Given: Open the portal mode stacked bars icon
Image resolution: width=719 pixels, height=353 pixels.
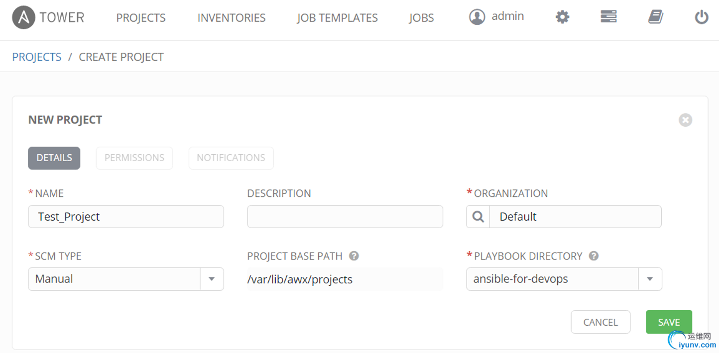Looking at the screenshot, I should (x=608, y=17).
